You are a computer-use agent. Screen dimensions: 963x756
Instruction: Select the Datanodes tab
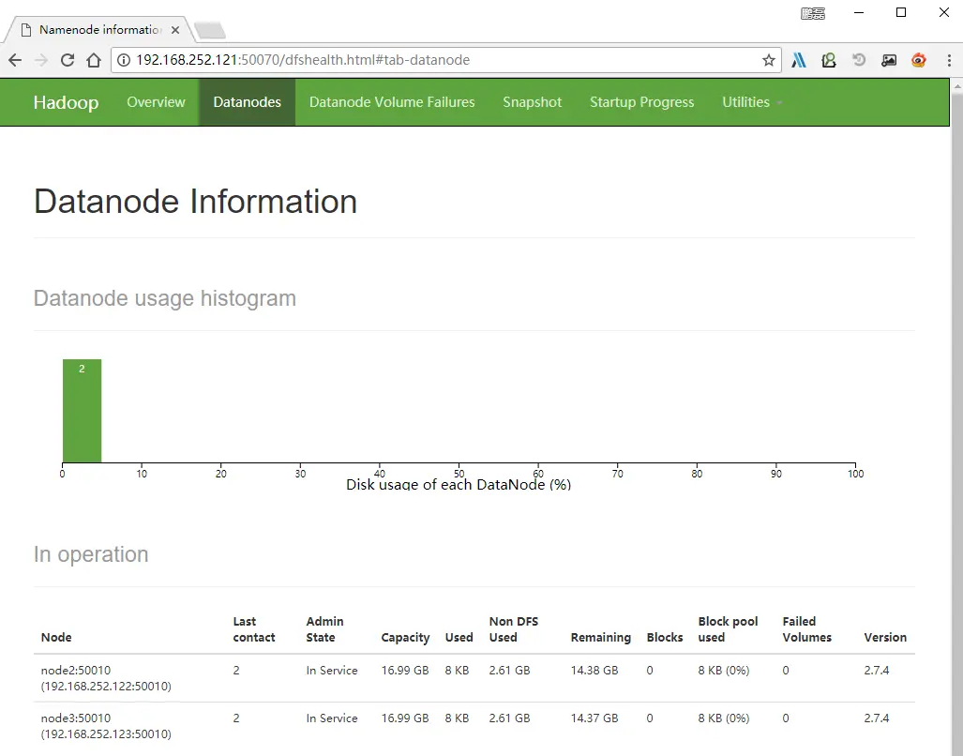[x=247, y=102]
